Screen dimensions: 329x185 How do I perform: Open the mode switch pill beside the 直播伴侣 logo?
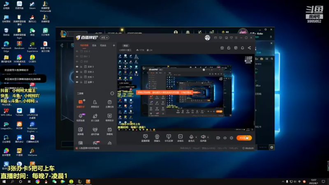tap(104, 37)
